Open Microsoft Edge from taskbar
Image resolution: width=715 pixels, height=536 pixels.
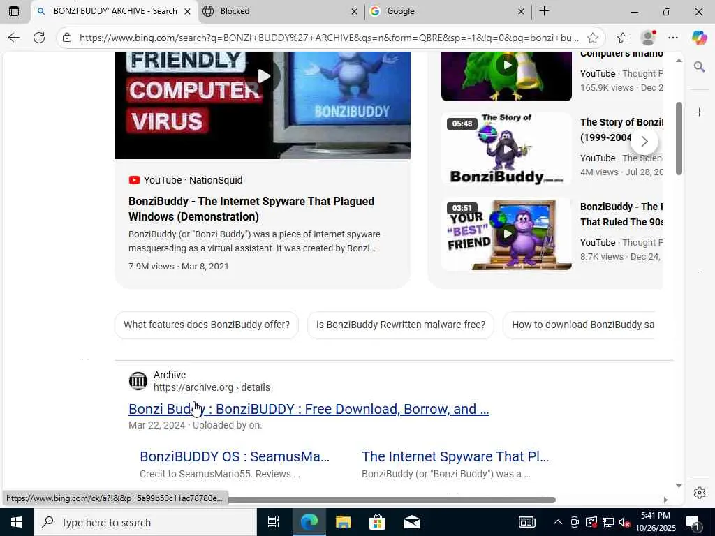click(x=309, y=522)
